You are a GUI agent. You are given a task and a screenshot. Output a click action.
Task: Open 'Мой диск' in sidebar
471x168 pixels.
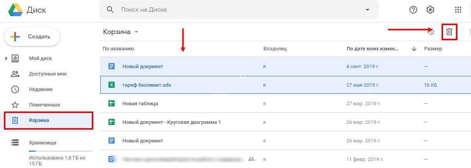[x=40, y=58]
